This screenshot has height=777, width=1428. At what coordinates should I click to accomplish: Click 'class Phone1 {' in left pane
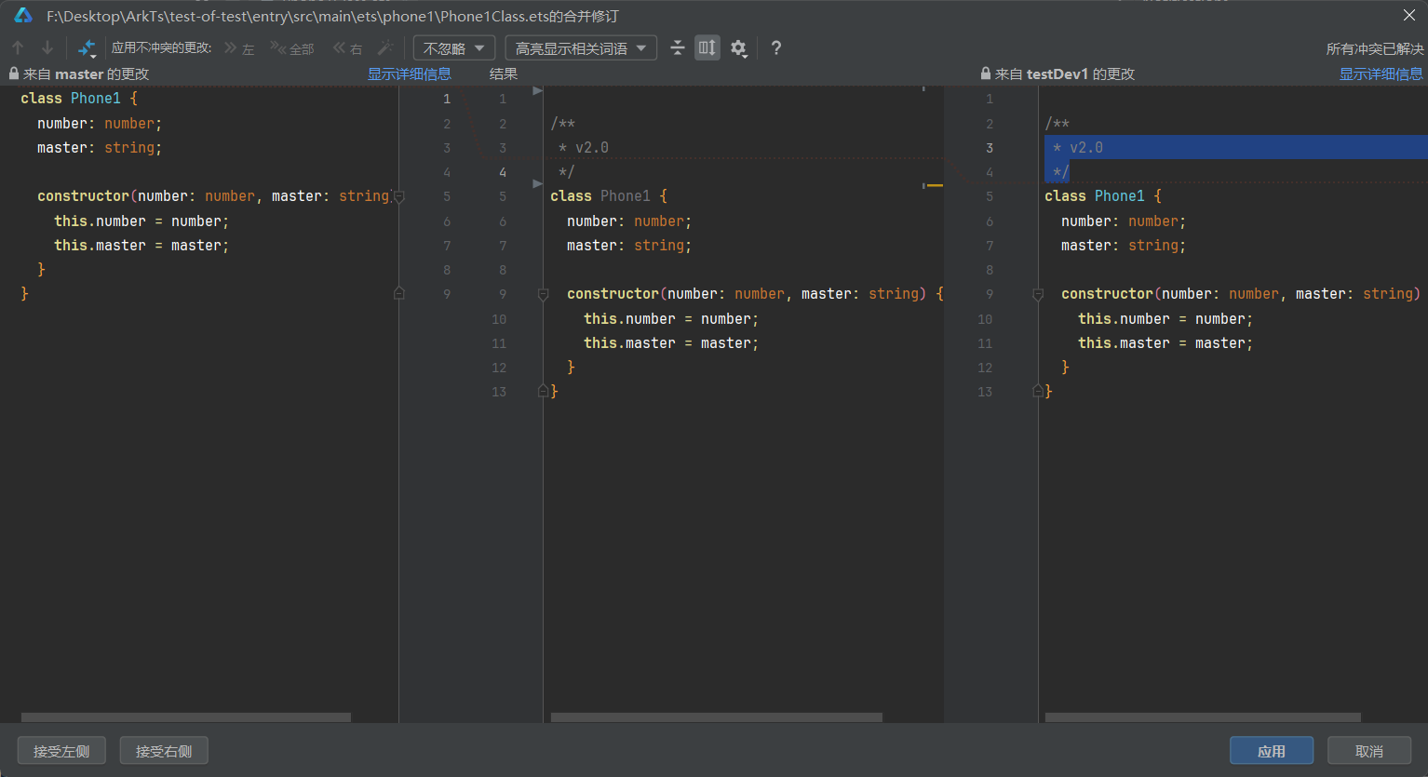79,99
